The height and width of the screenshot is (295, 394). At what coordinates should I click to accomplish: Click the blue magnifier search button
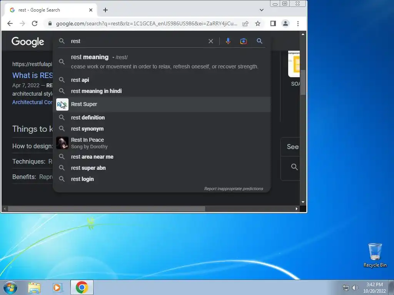[x=259, y=41]
